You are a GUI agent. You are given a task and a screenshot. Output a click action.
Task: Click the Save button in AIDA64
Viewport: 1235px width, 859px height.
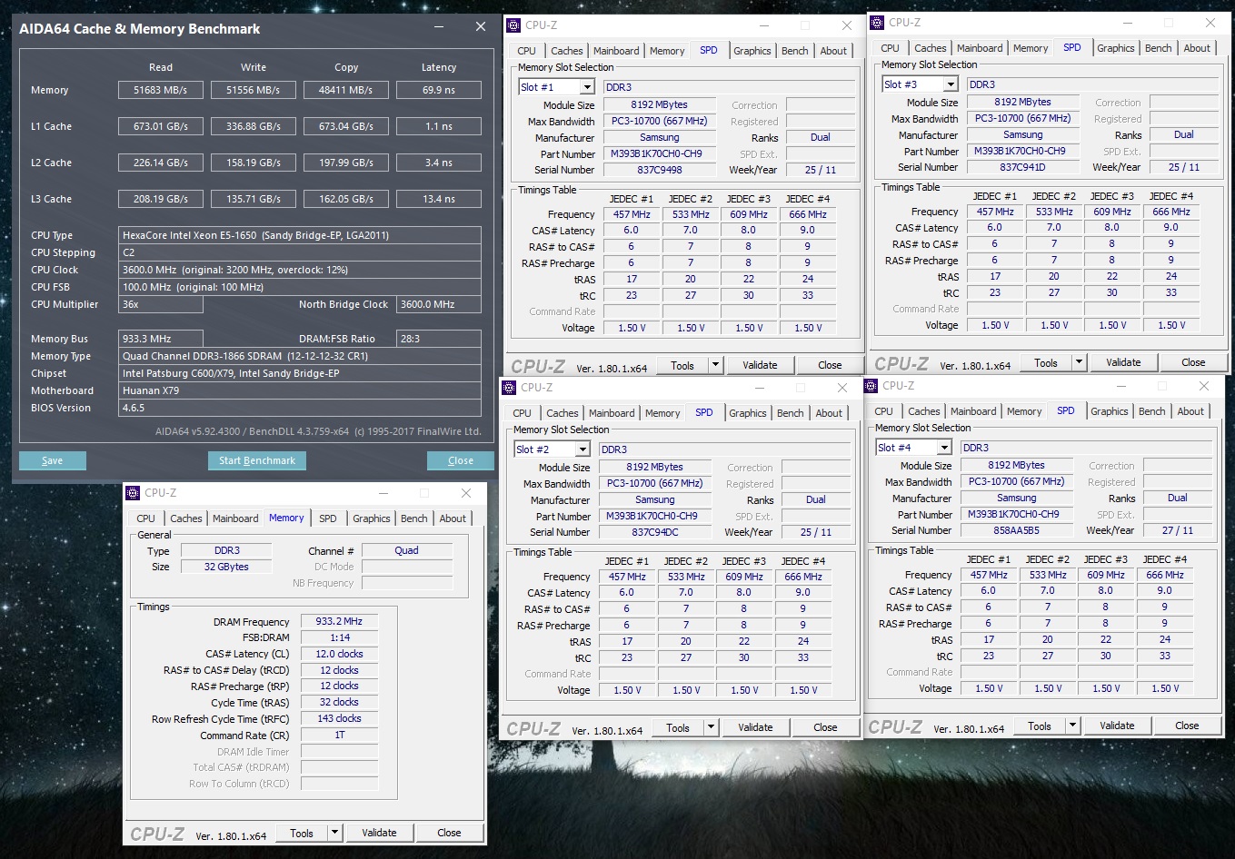[53, 460]
